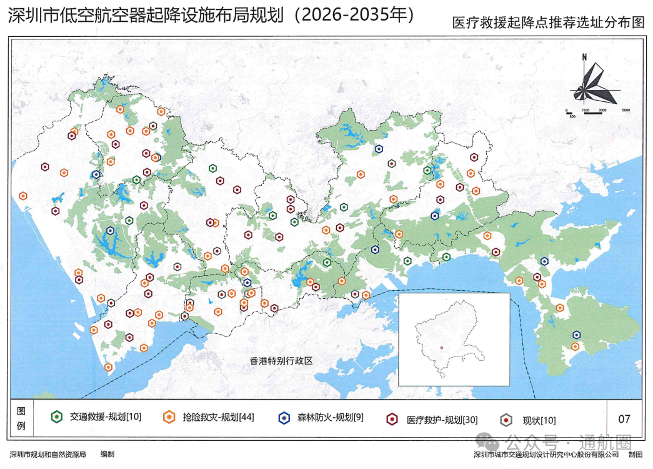Click the legend text 森林防火-规划[9]
653x469 pixels.
(330, 417)
